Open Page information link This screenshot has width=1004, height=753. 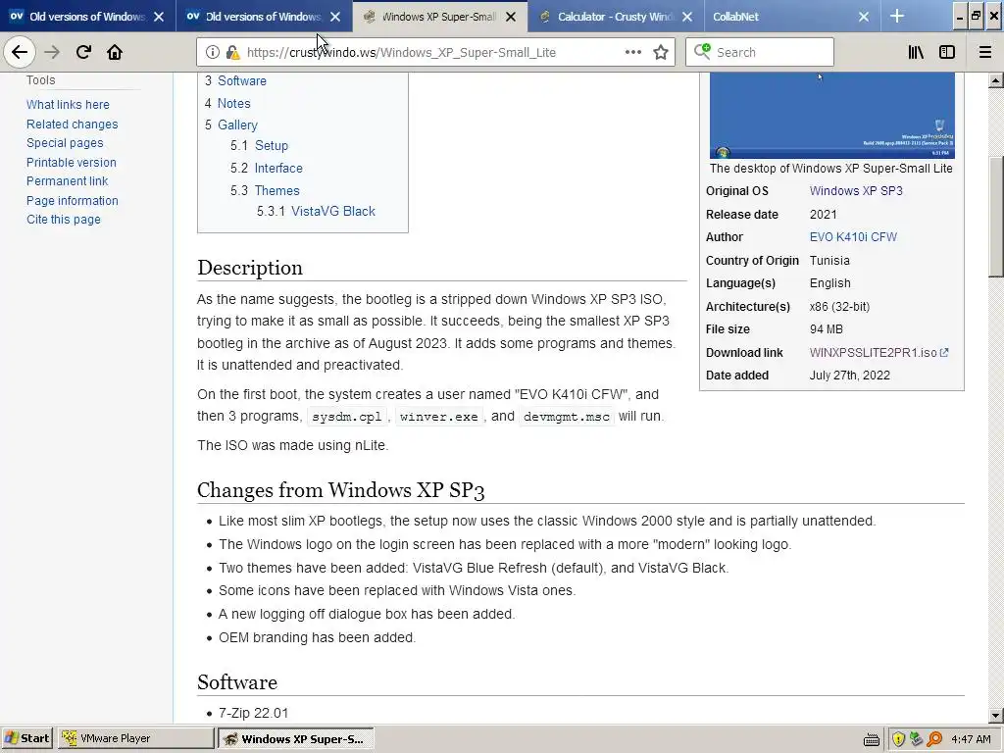[x=73, y=200]
